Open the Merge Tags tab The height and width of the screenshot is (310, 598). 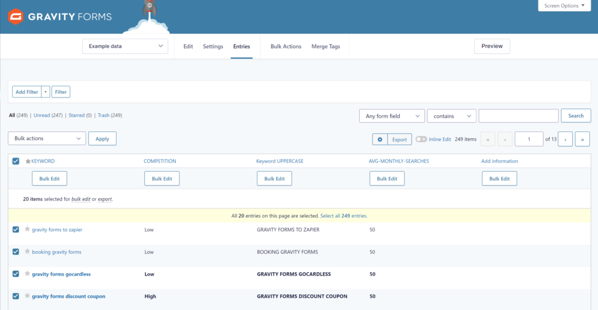(x=326, y=47)
